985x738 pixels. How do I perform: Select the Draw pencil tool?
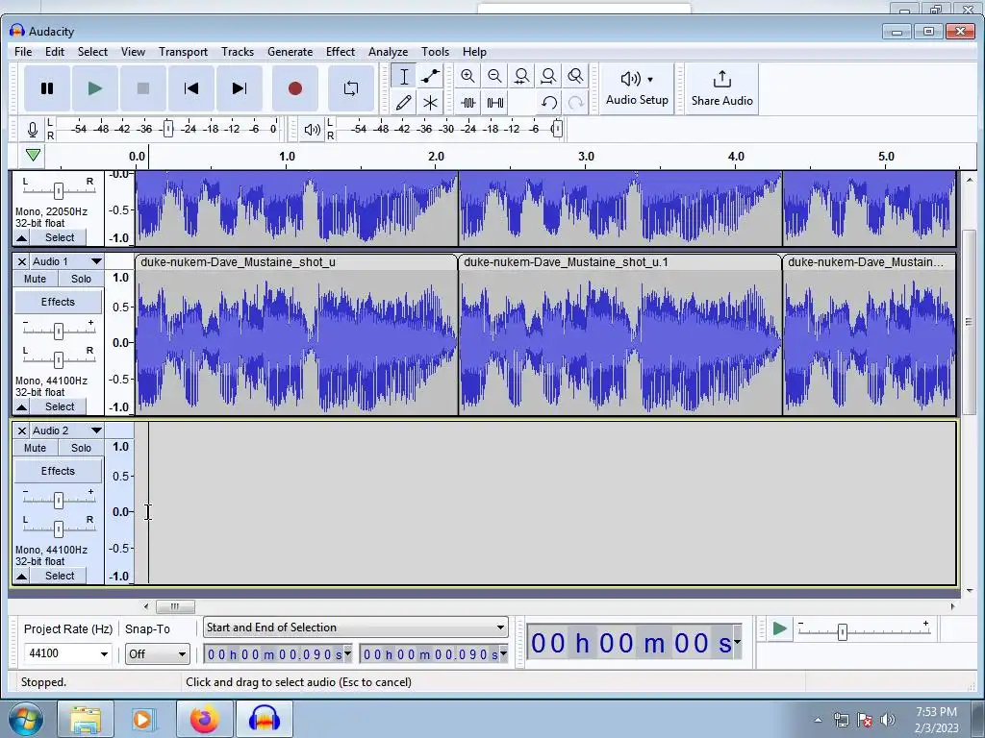point(404,102)
